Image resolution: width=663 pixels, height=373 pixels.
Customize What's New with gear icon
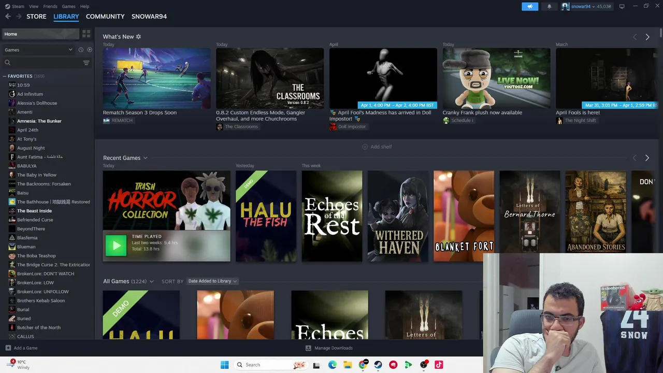[x=138, y=37]
